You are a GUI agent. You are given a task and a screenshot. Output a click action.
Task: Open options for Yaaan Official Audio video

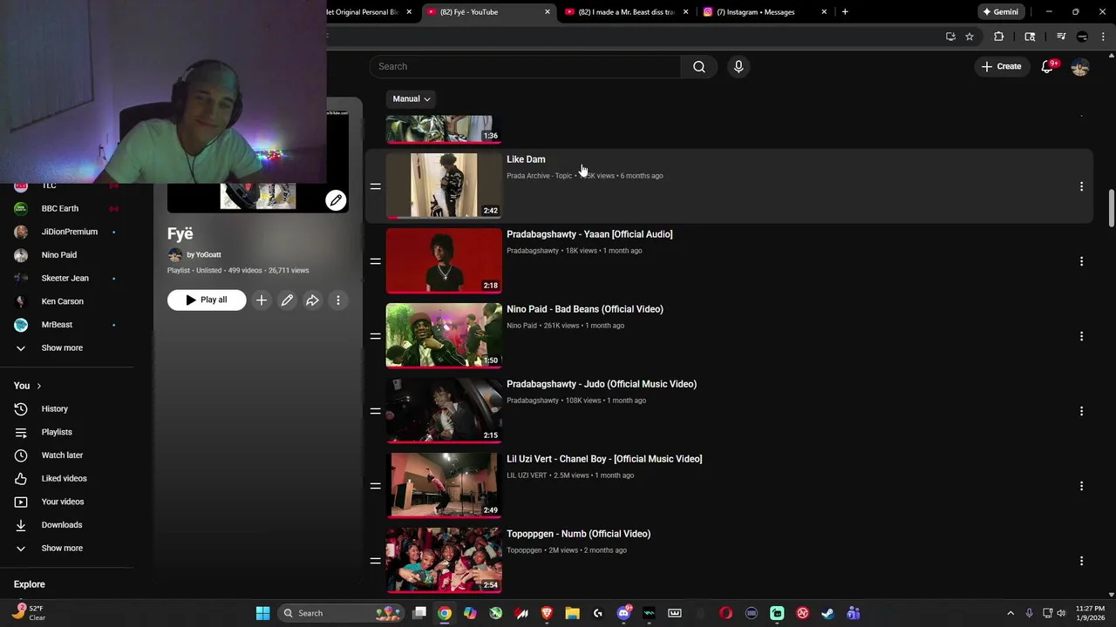[x=1081, y=261]
